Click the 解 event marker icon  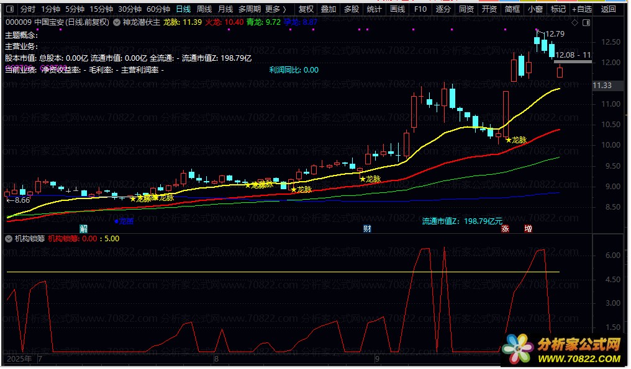click(x=83, y=229)
